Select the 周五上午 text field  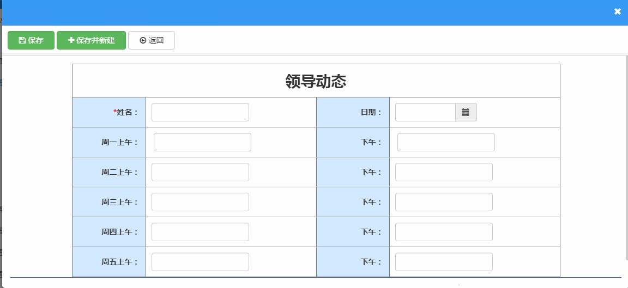tap(200, 262)
